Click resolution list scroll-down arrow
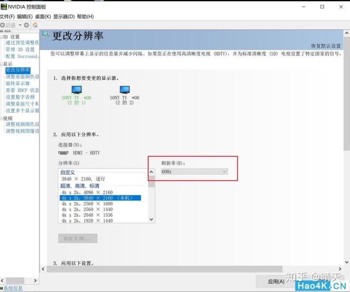The image size is (350, 292). (151, 219)
